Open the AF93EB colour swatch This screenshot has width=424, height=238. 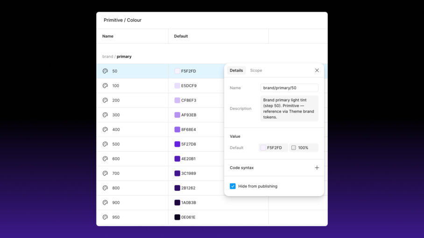(x=177, y=115)
